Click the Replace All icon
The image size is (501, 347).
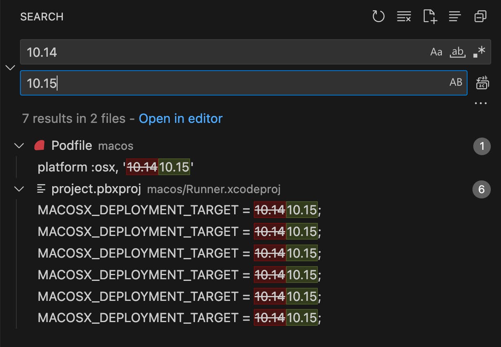[483, 82]
